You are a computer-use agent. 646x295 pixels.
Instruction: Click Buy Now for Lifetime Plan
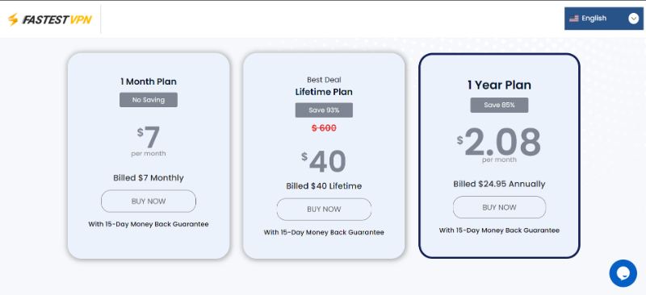[x=324, y=210]
